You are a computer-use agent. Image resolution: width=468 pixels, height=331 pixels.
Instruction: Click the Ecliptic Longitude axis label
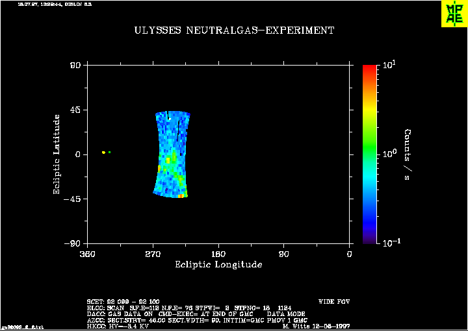coord(218,265)
